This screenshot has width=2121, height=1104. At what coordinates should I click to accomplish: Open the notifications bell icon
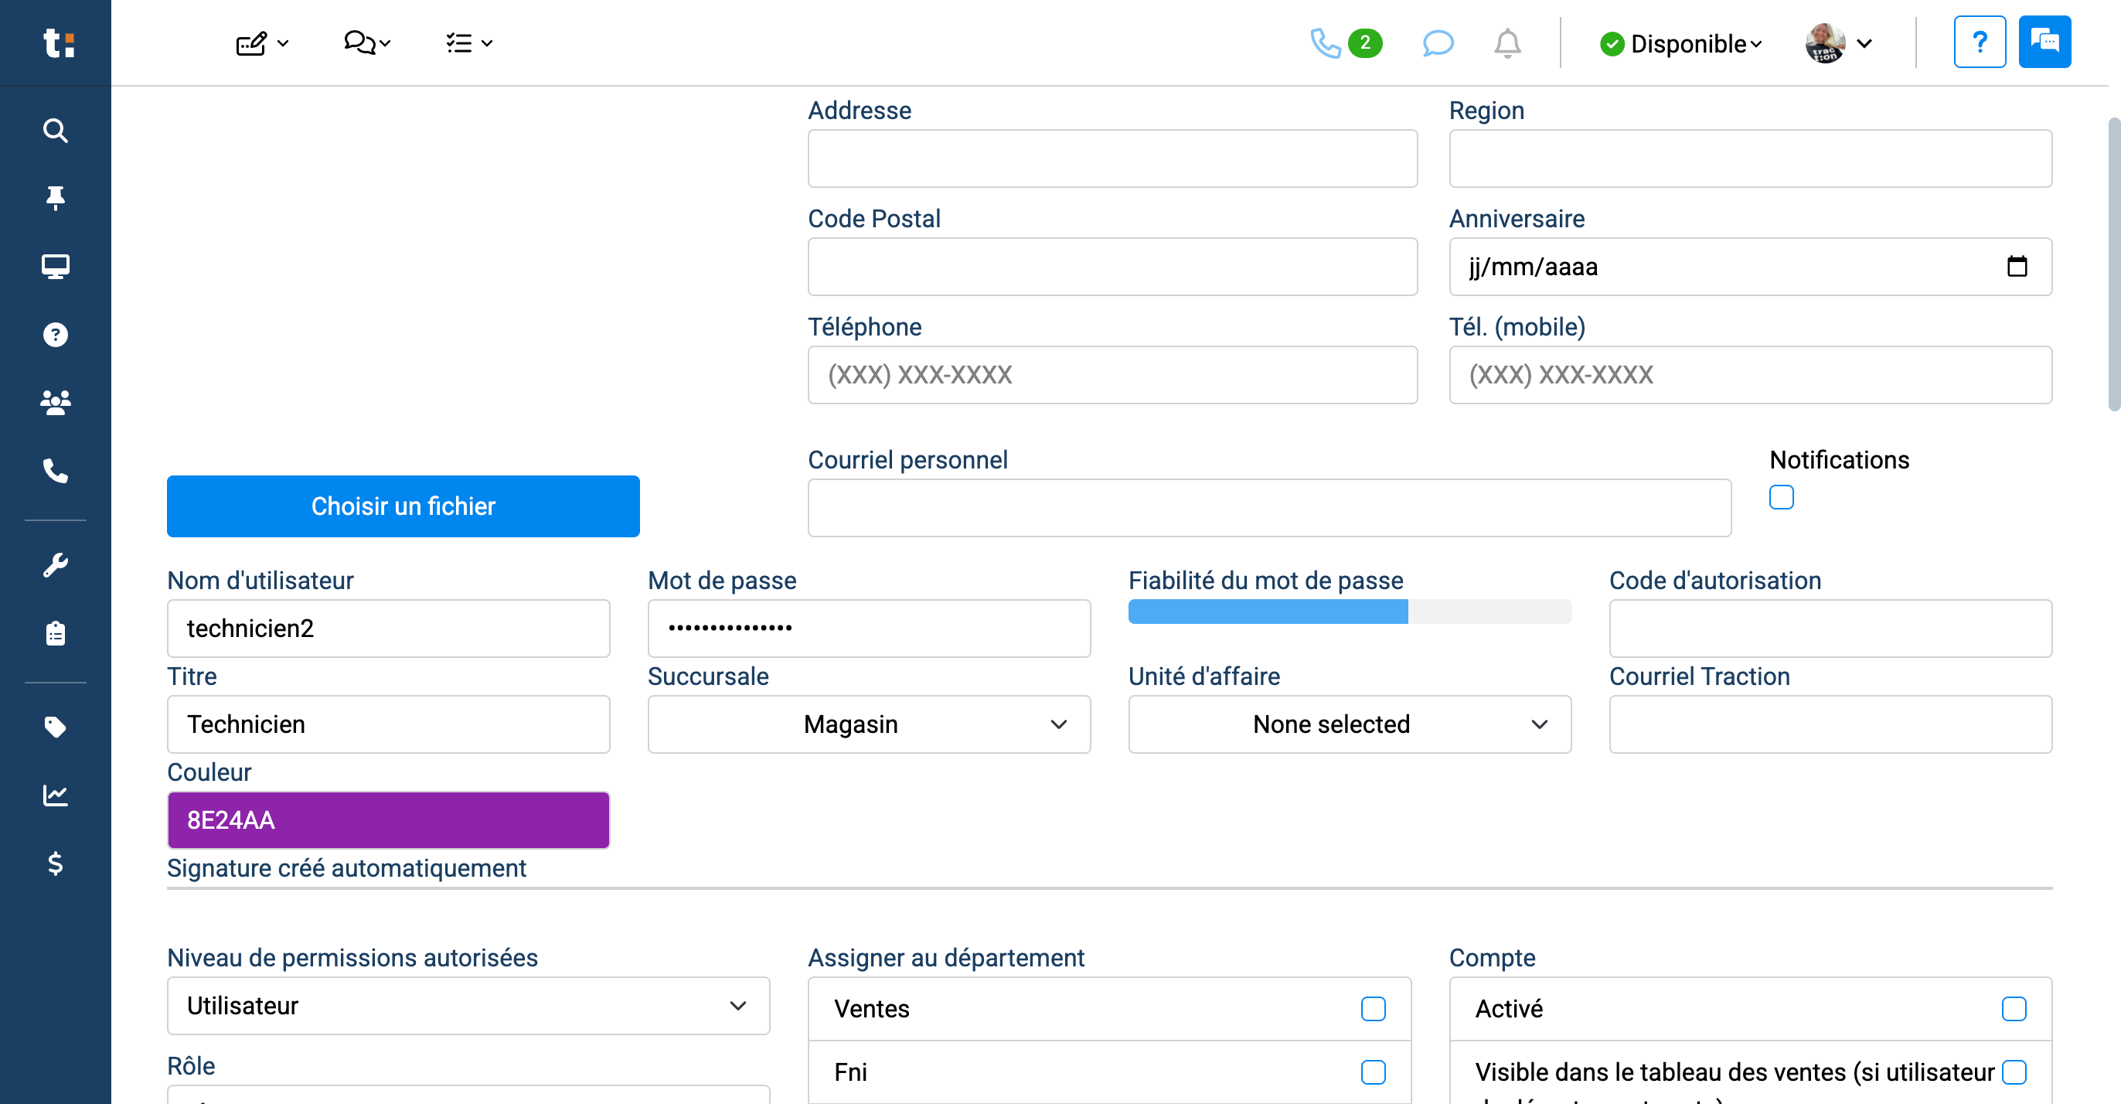coord(1506,43)
